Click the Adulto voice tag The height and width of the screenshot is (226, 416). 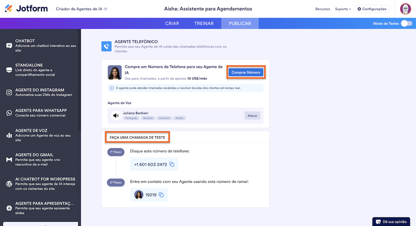tap(179, 118)
